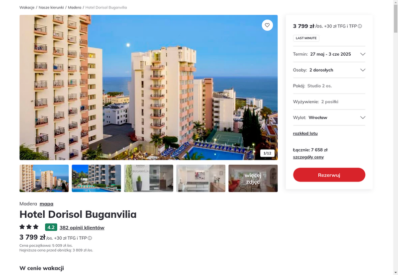Go to Madera breadcrumb item
Image resolution: width=398 pixels, height=275 pixels.
coord(74,7)
